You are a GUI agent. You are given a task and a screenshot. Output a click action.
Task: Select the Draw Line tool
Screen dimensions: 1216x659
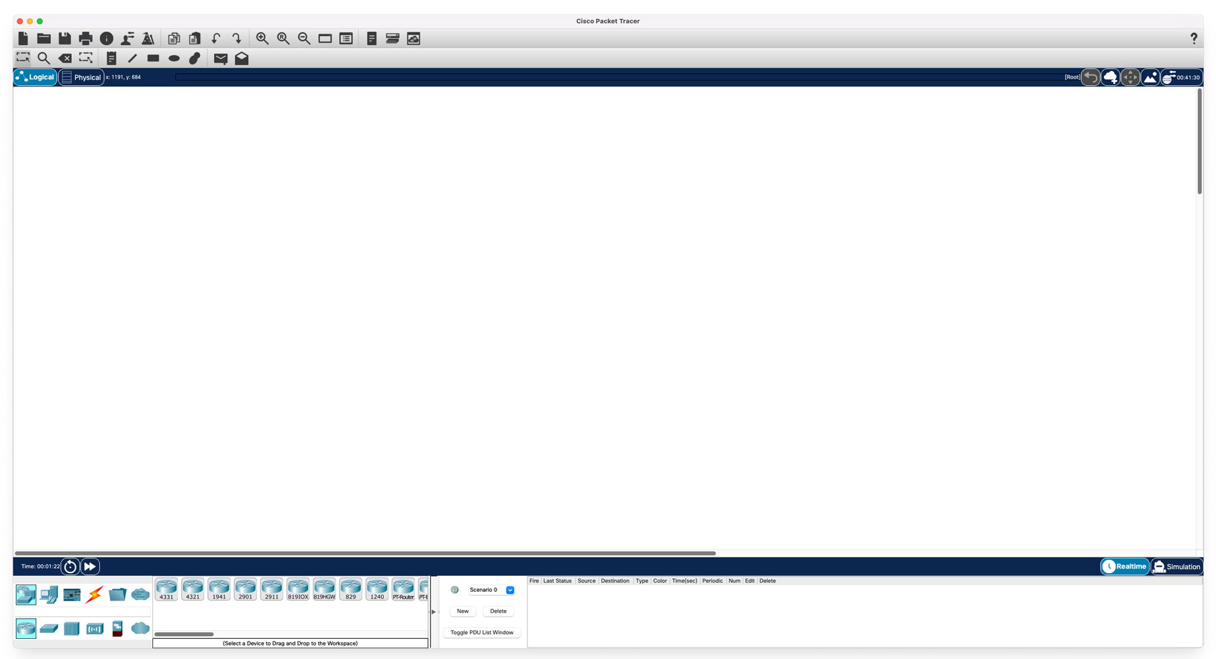(132, 58)
